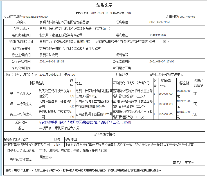
Task: Click the '进场交易编号' transaction number line
Action: 26,17
